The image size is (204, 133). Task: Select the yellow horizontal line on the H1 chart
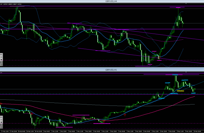click(181, 91)
